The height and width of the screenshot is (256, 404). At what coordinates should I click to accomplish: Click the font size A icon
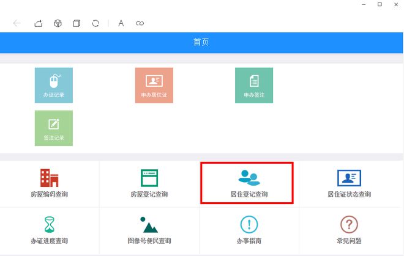pyautogui.click(x=121, y=23)
